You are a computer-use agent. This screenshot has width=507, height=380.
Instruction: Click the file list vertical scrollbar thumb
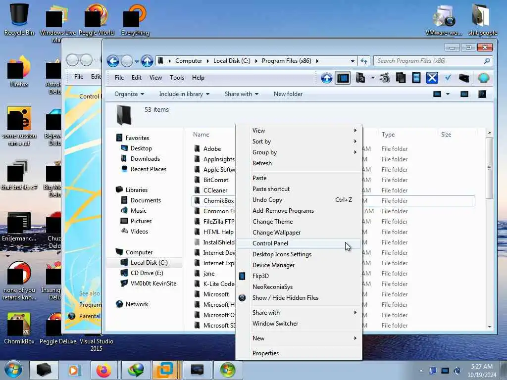tap(489, 168)
